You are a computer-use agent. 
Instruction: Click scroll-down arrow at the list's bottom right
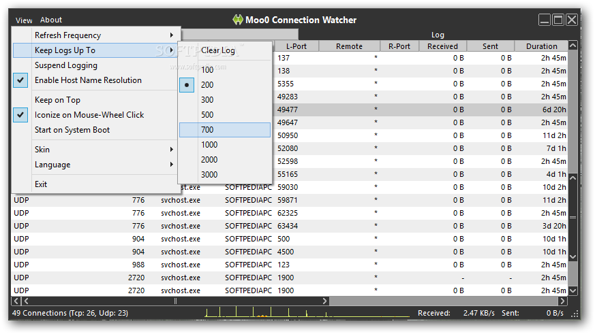573,291
